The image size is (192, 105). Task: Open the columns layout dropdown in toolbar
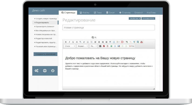pyautogui.click(x=118, y=42)
